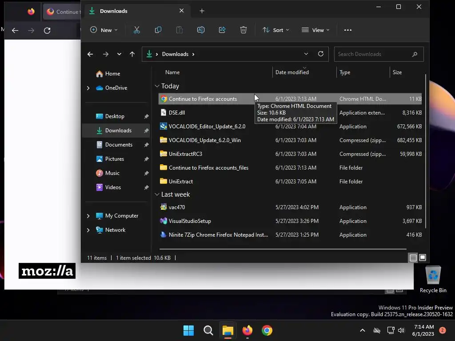
Task: Collapse the Today group
Action: pos(157,86)
